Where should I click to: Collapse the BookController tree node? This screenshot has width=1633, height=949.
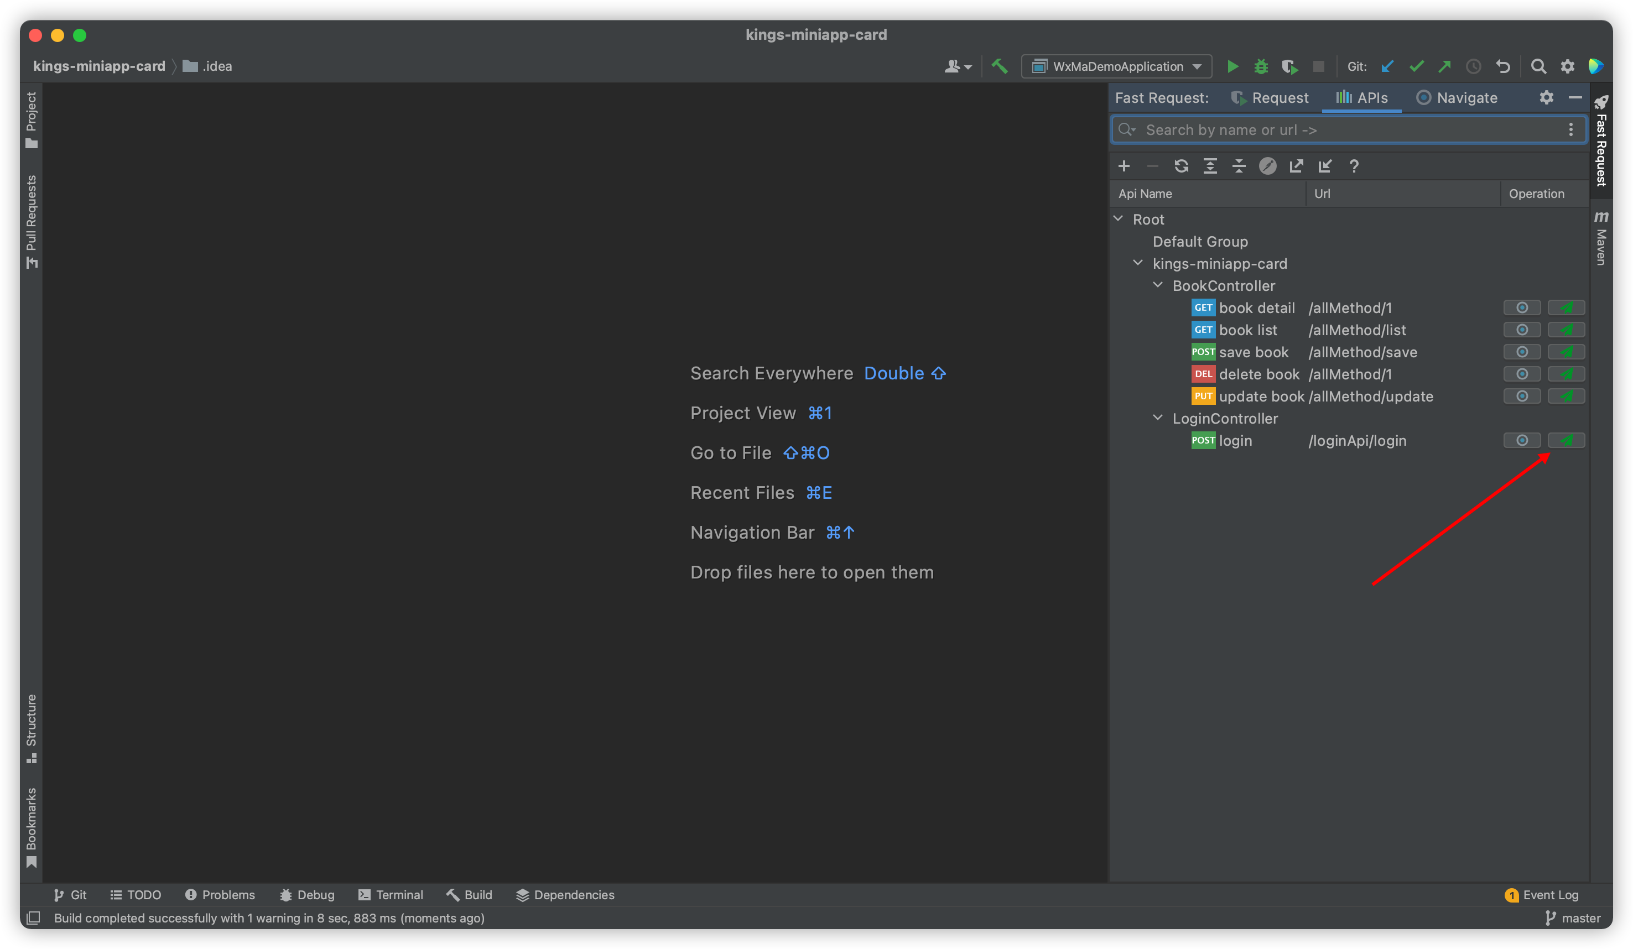point(1157,285)
